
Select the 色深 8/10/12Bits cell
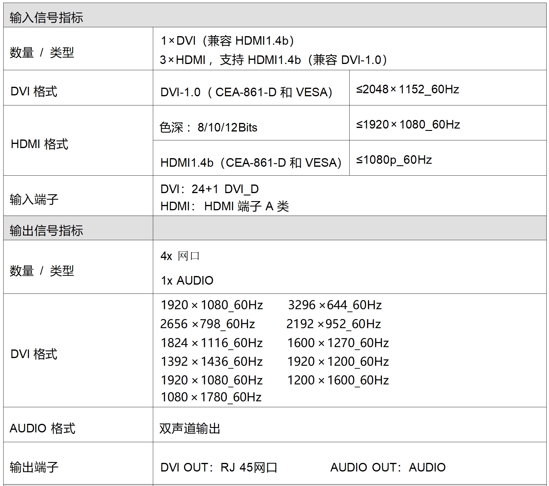point(208,127)
